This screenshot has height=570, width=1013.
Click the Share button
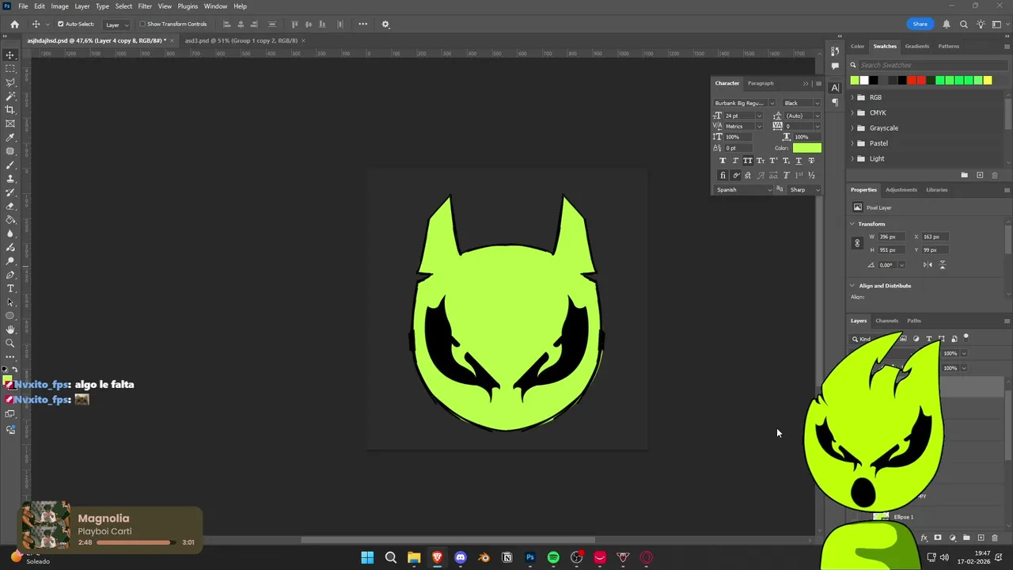[920, 25]
